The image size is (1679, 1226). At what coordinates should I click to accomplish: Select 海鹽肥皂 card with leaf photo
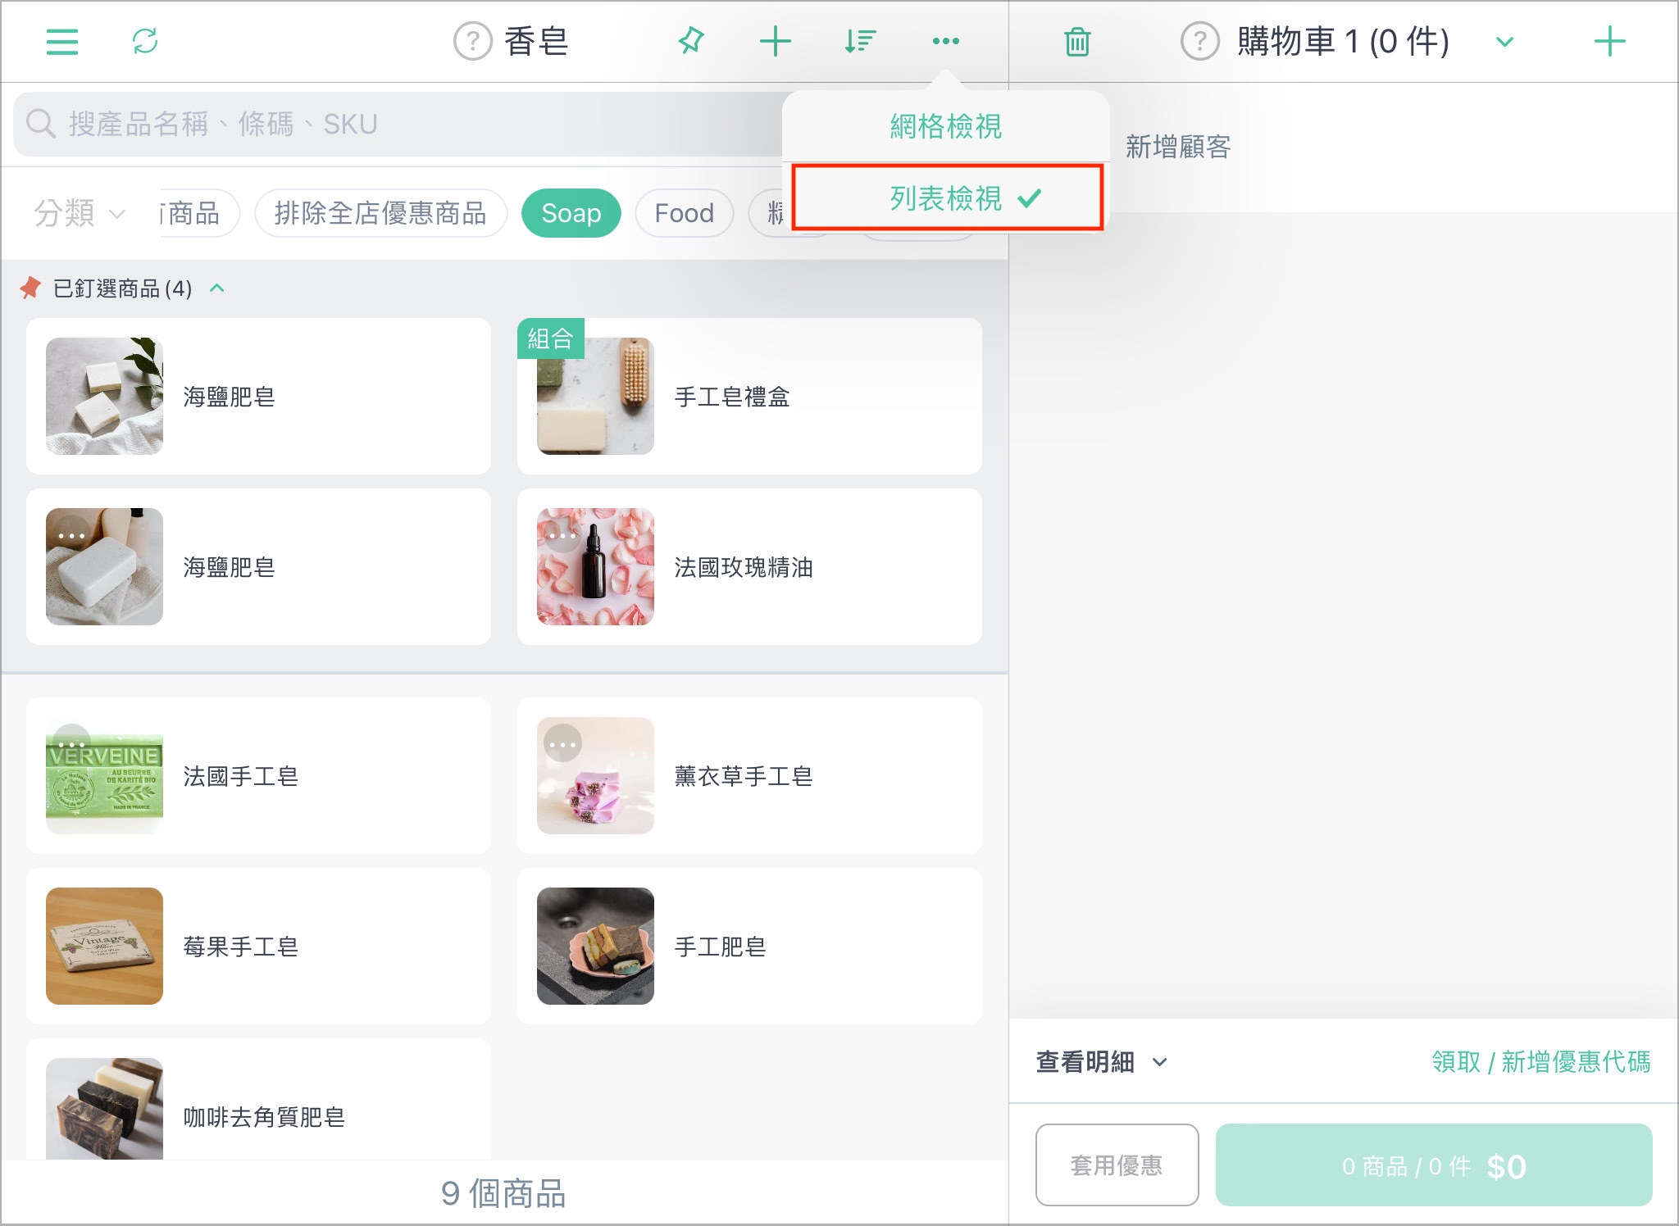[258, 396]
